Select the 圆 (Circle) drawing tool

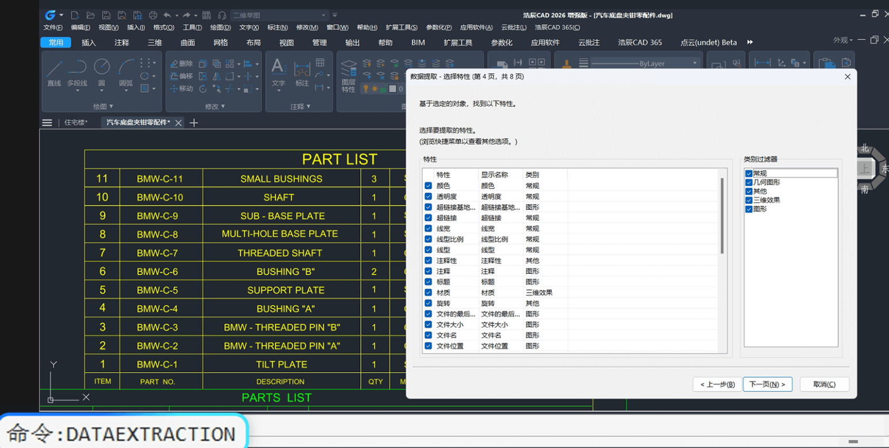point(101,72)
